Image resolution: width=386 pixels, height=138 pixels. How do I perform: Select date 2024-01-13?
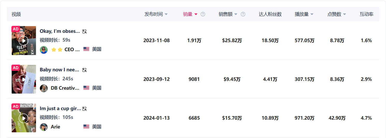(x=157, y=118)
